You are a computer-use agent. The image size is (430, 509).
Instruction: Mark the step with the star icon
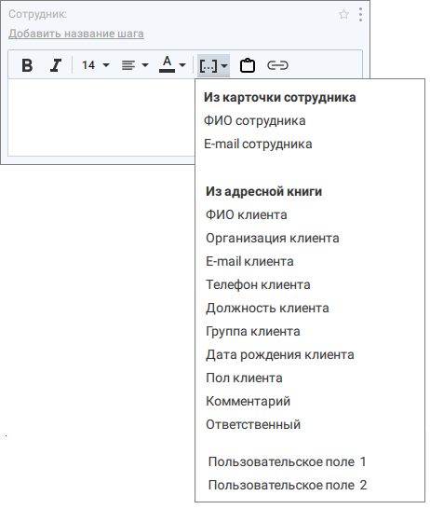coord(343,14)
